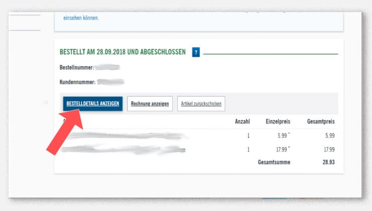The width and height of the screenshot is (372, 211).
Task: Select the 'Bestellt am 28.09.2018' order heading
Action: pos(123,52)
